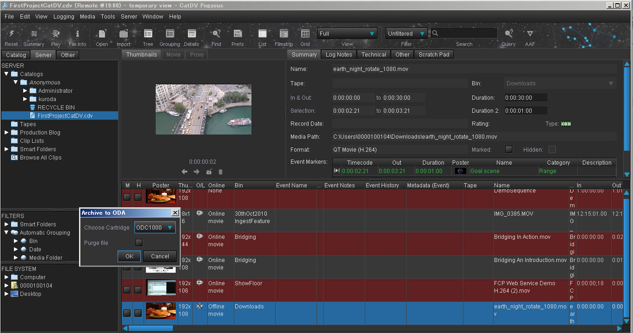The image size is (633, 333).
Task: Click the Grouping toolbar icon
Action: (170, 34)
